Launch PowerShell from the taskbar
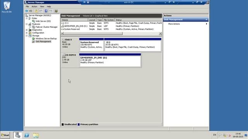Viewport: 248px width, 139px height. 27,135
